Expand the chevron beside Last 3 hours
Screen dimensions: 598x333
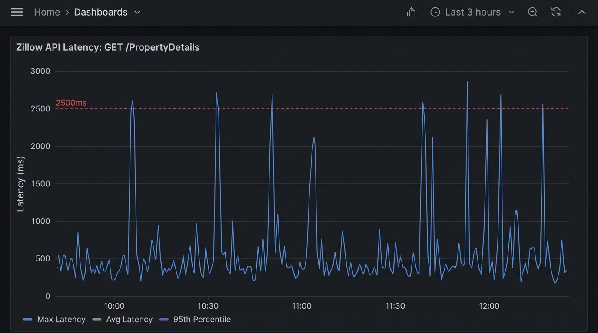click(512, 12)
